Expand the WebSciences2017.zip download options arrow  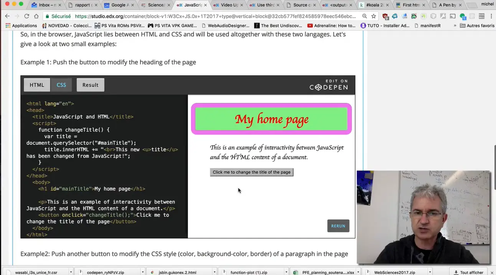(x=430, y=272)
